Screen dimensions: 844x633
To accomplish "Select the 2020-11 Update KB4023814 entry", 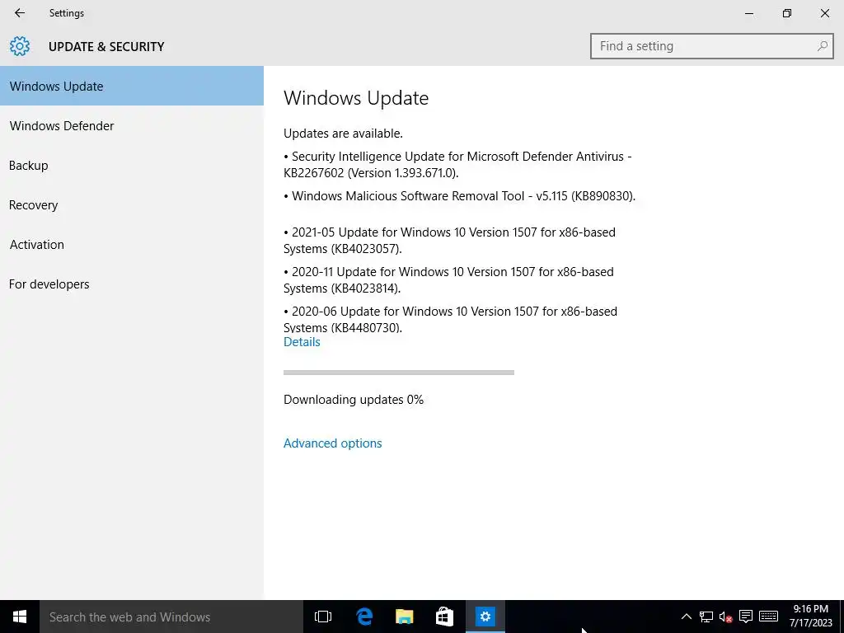I will 448,280.
